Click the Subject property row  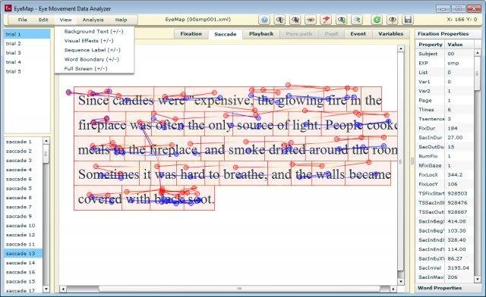(444, 54)
